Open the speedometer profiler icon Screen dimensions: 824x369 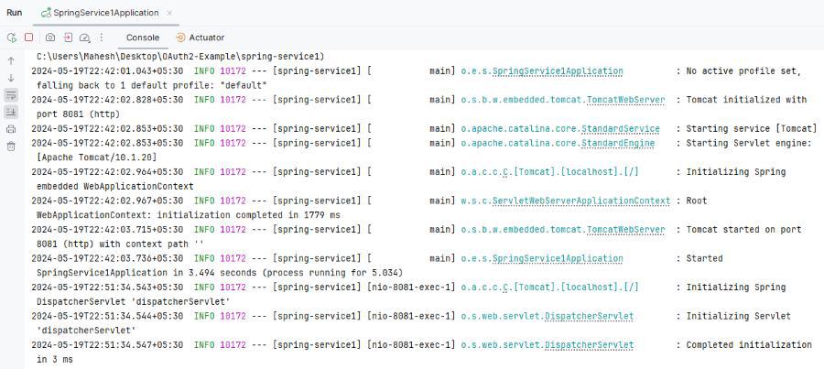84,38
